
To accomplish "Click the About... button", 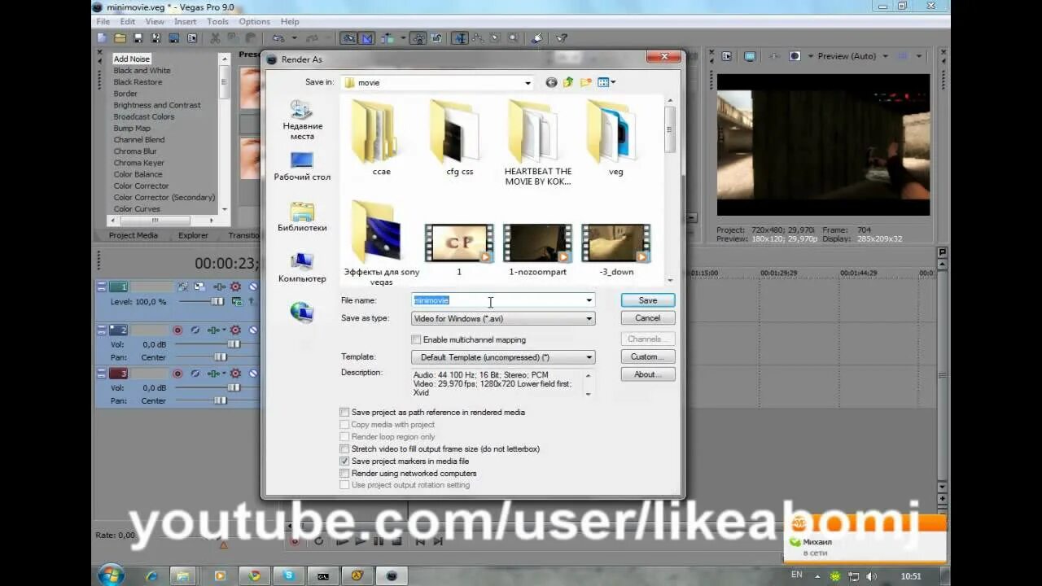I will point(648,374).
